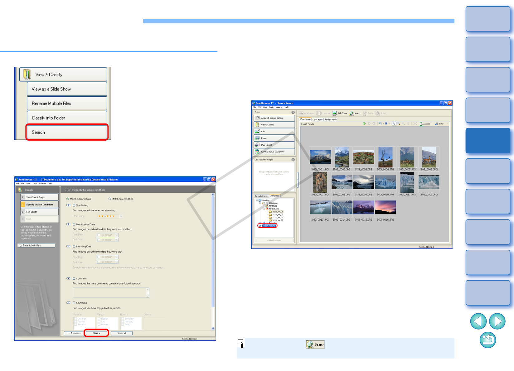
Task: Check the Star Rating checkbox
Action: point(74,205)
